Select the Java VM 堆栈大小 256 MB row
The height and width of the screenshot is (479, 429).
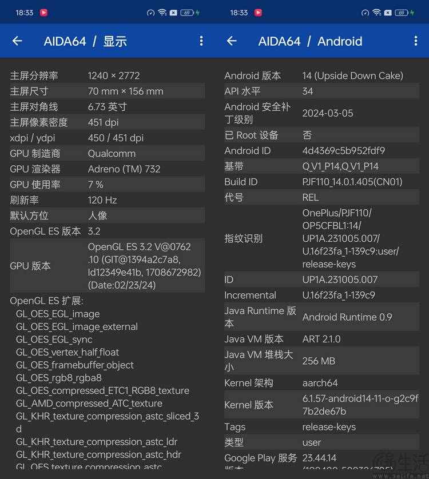321,361
